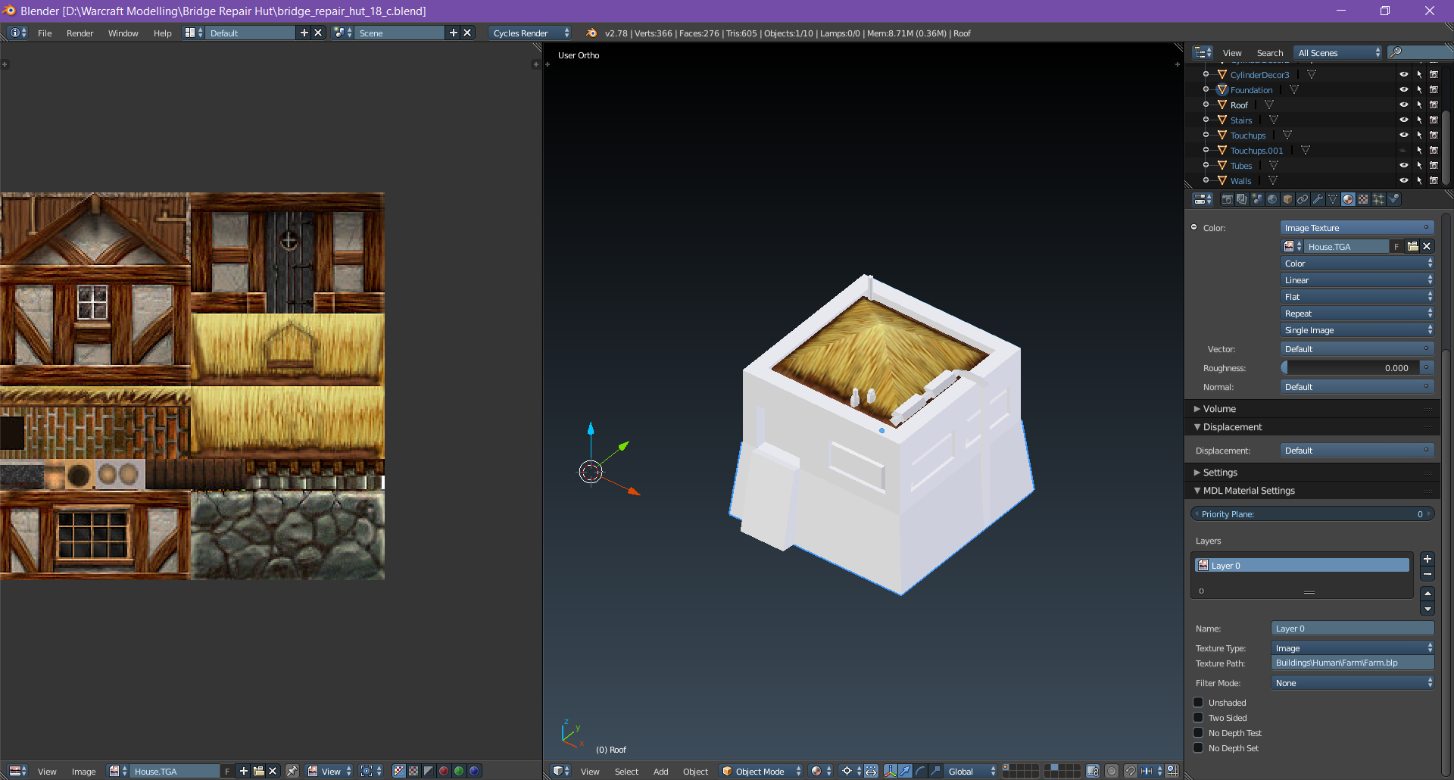
Task: Hide the Foundation object in viewport
Action: point(1403,89)
